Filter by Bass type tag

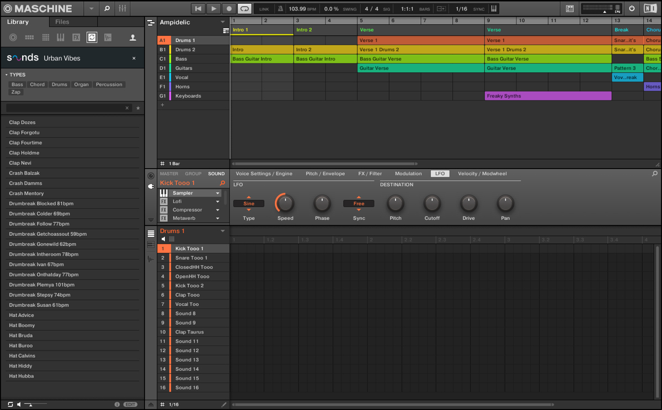[18, 84]
